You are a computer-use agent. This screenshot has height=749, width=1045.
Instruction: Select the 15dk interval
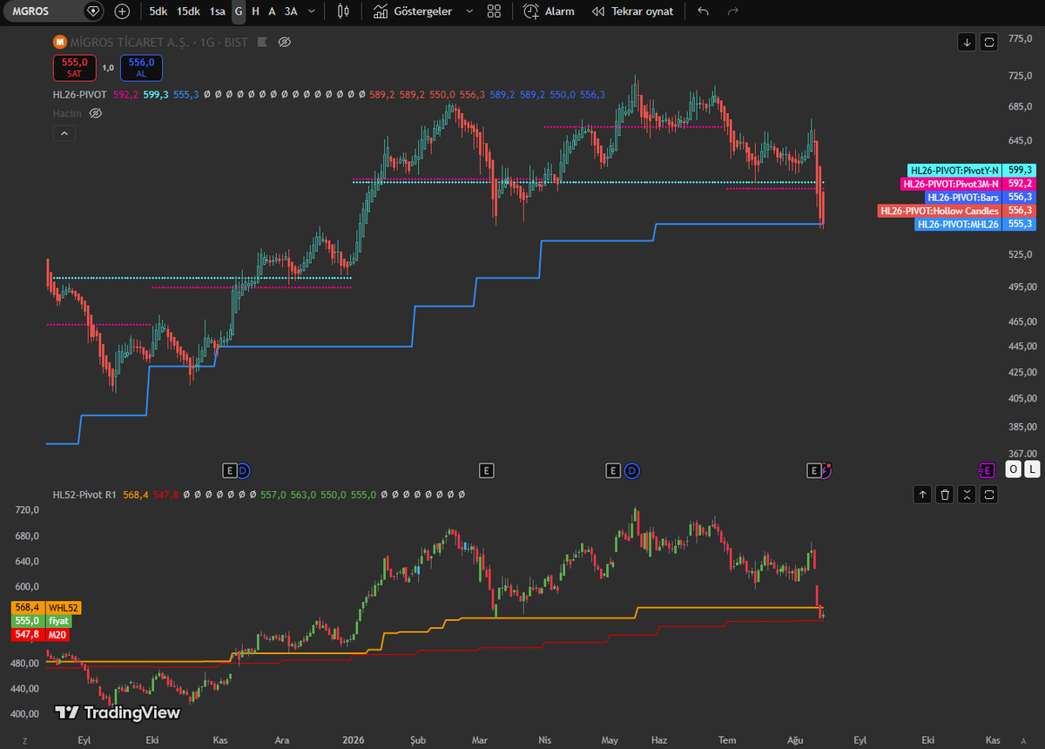click(187, 11)
